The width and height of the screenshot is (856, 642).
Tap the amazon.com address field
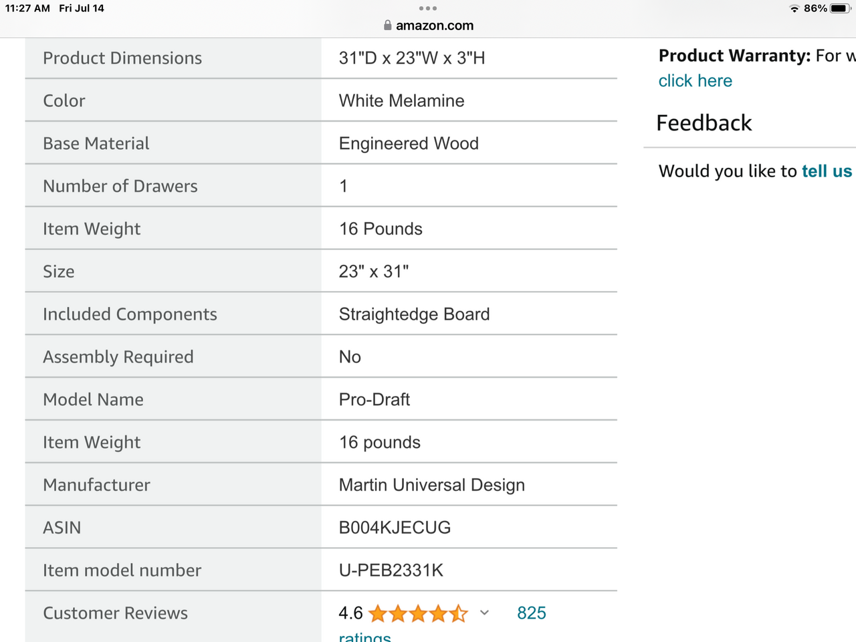(x=434, y=25)
